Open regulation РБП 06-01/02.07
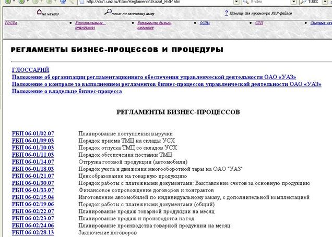The width and height of the screenshot is (332, 237). point(32,133)
